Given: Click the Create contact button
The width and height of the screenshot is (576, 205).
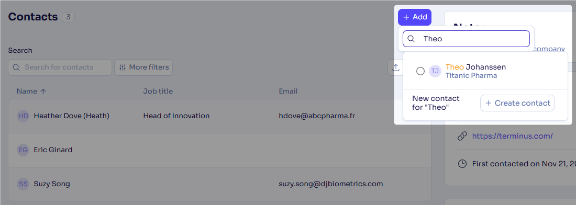Looking at the screenshot, I should pos(517,103).
